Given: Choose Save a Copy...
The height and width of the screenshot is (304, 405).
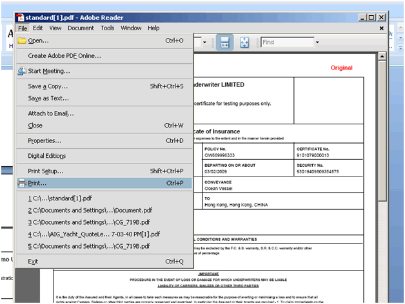Looking at the screenshot, I should pos(104,86).
